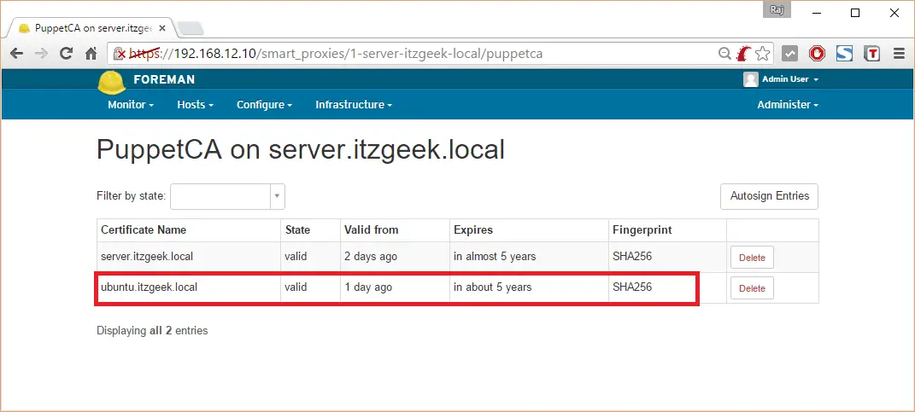This screenshot has height=412, width=915.
Task: Click the Expires column header
Action: [x=473, y=229]
